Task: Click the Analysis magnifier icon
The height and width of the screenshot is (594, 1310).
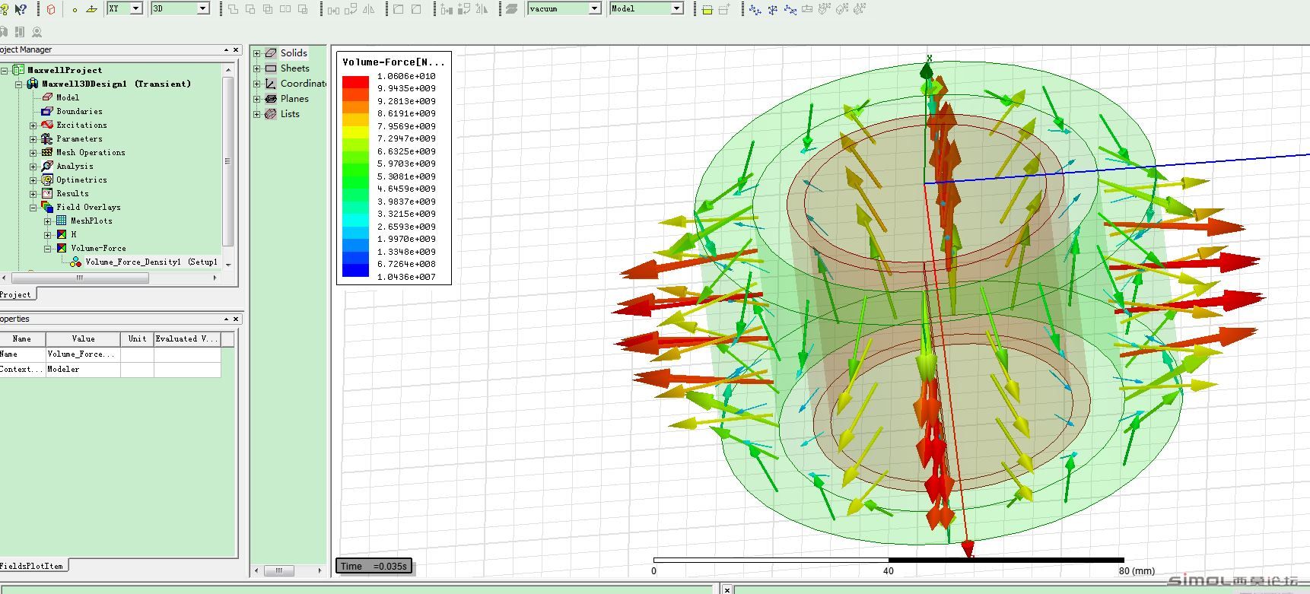Action: [47, 166]
